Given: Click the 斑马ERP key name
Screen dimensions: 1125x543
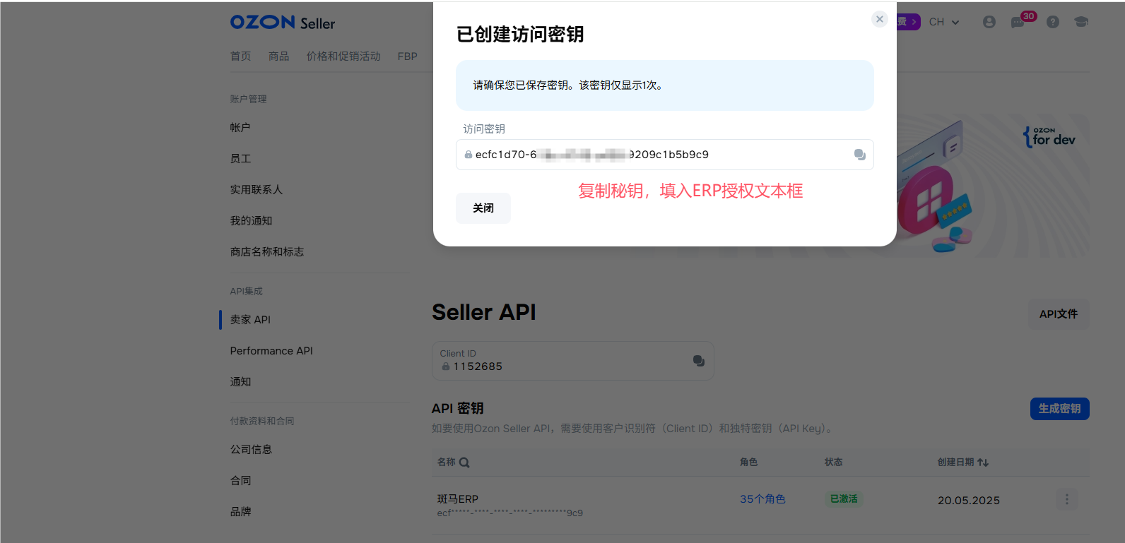Looking at the screenshot, I should (457, 499).
